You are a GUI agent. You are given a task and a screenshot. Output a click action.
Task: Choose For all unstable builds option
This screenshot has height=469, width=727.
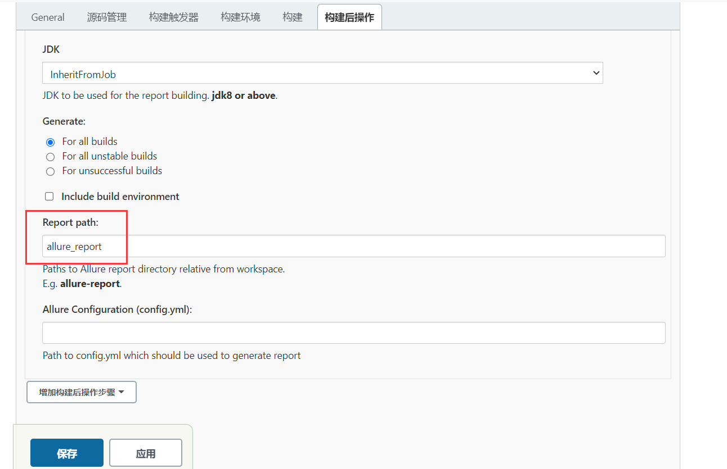[x=51, y=157]
